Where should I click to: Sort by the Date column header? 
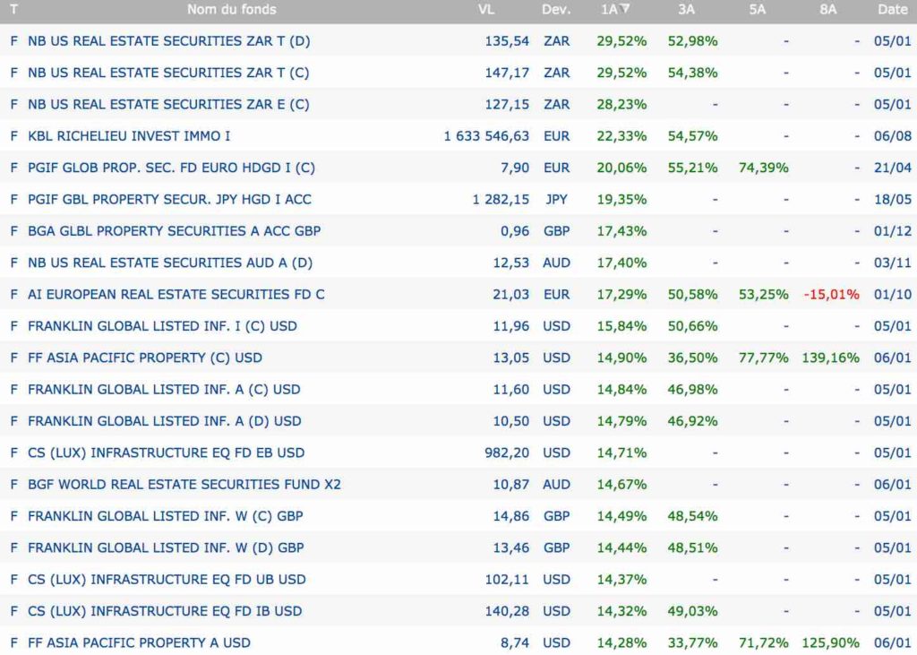click(x=893, y=9)
